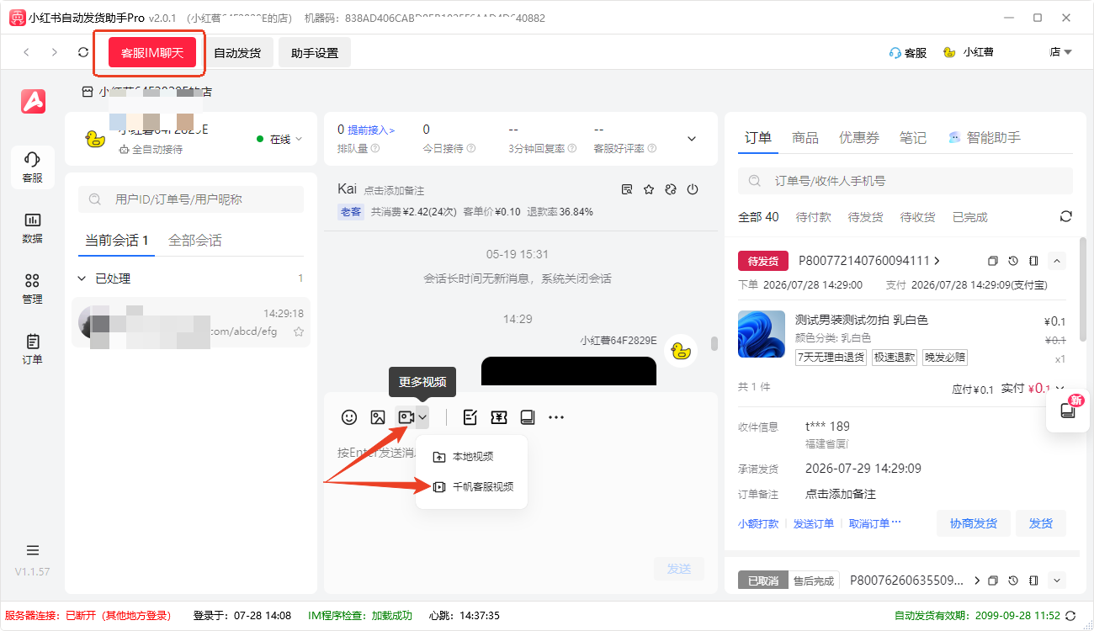Click the note icon for order P800772140760094111
Screen dimensions: 1094x631
pos(1034,261)
